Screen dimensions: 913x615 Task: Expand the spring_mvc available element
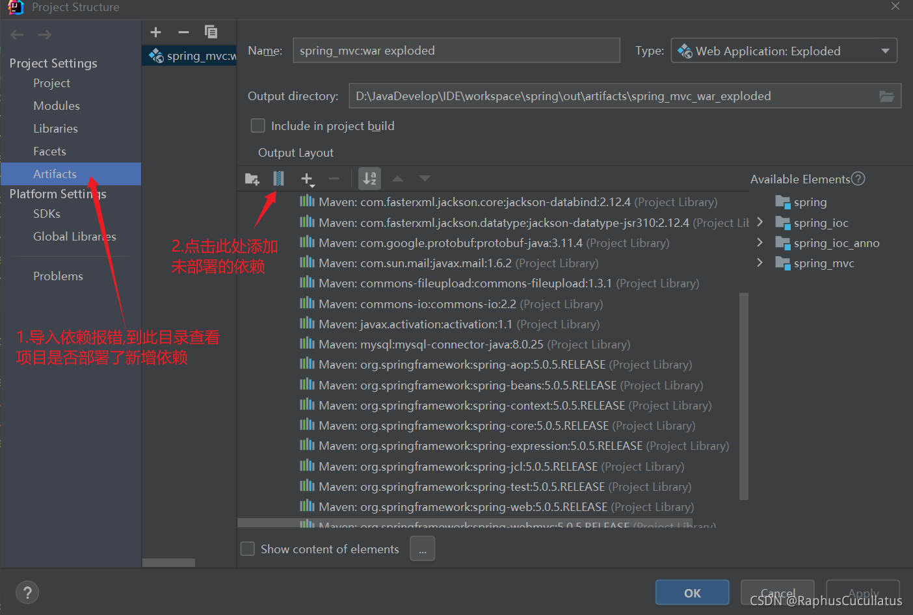(x=760, y=263)
